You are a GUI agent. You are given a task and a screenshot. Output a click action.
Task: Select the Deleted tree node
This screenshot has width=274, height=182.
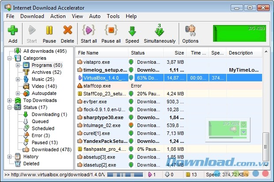[x=31, y=164]
